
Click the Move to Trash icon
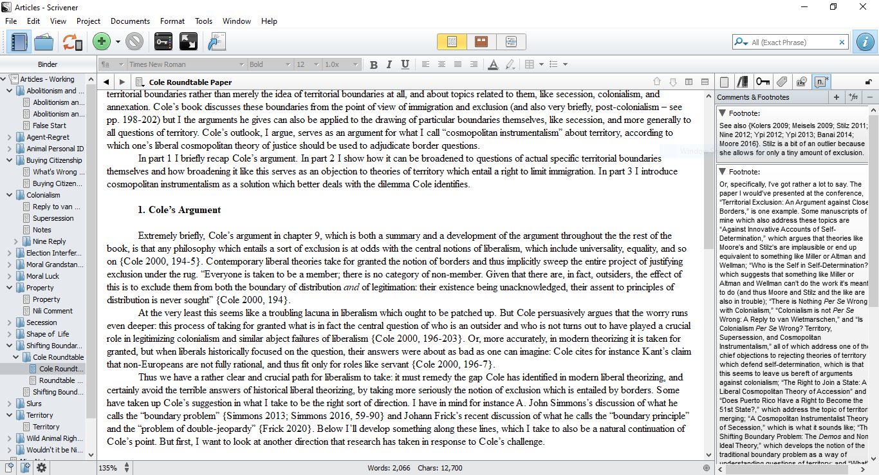click(x=134, y=42)
